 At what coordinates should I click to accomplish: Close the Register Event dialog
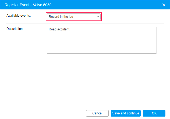164,5
